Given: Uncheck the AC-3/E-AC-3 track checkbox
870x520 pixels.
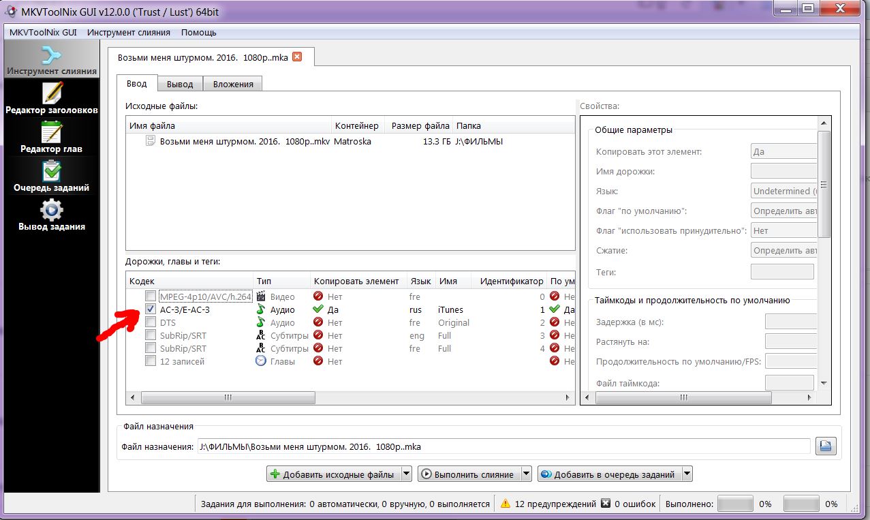Looking at the screenshot, I should coord(151,309).
